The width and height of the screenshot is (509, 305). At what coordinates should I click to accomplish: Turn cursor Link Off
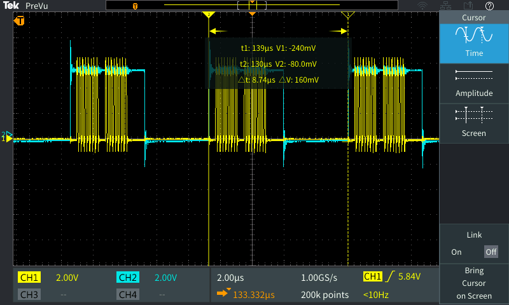tap(491, 252)
